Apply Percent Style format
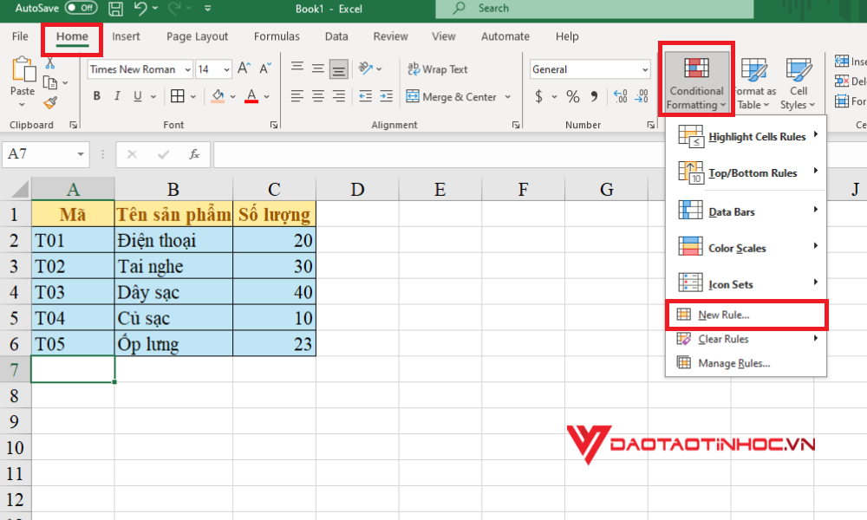The image size is (867, 520). click(x=573, y=97)
